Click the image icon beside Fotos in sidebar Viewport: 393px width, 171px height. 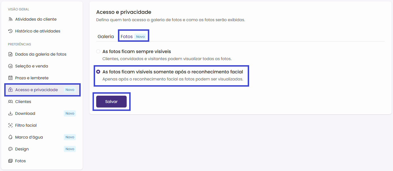click(x=10, y=161)
